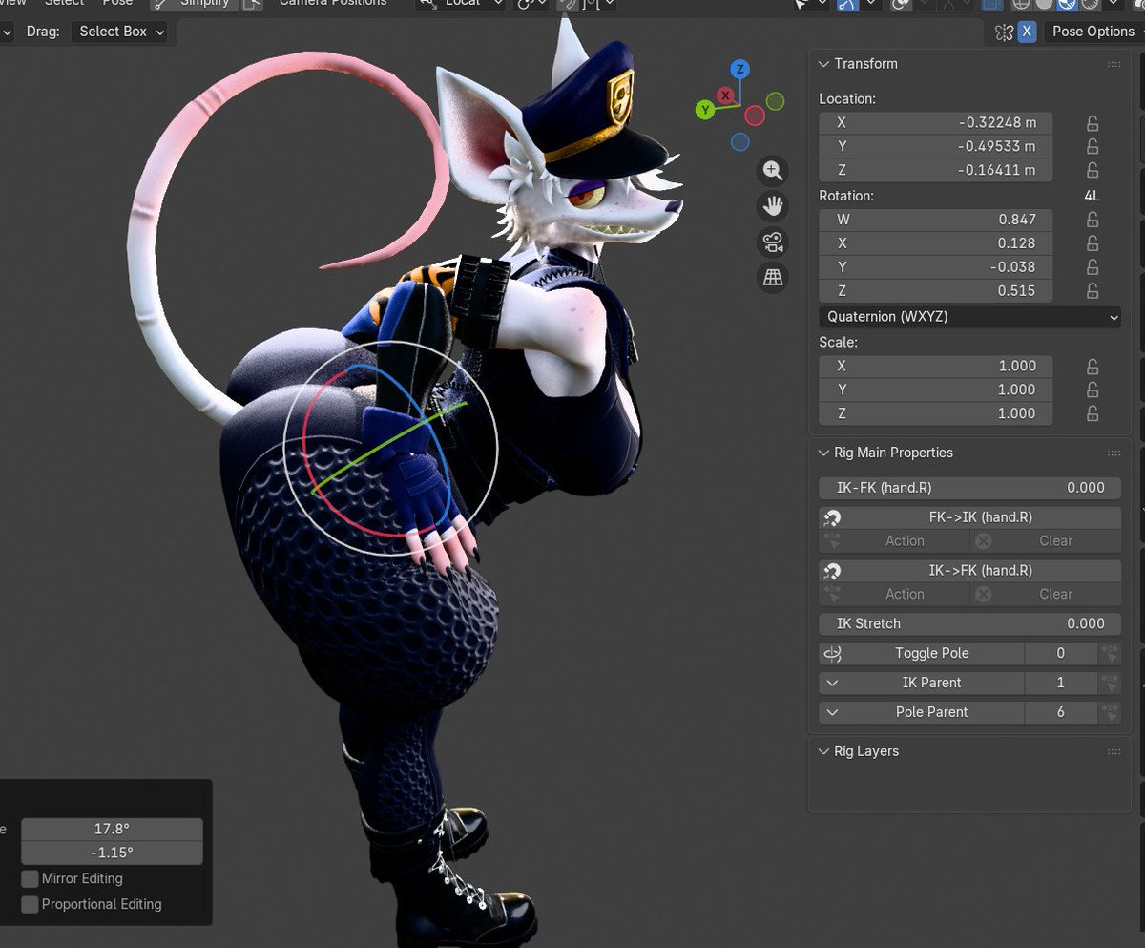Collapse the Rig Layers panel
1145x948 pixels.
coord(824,751)
